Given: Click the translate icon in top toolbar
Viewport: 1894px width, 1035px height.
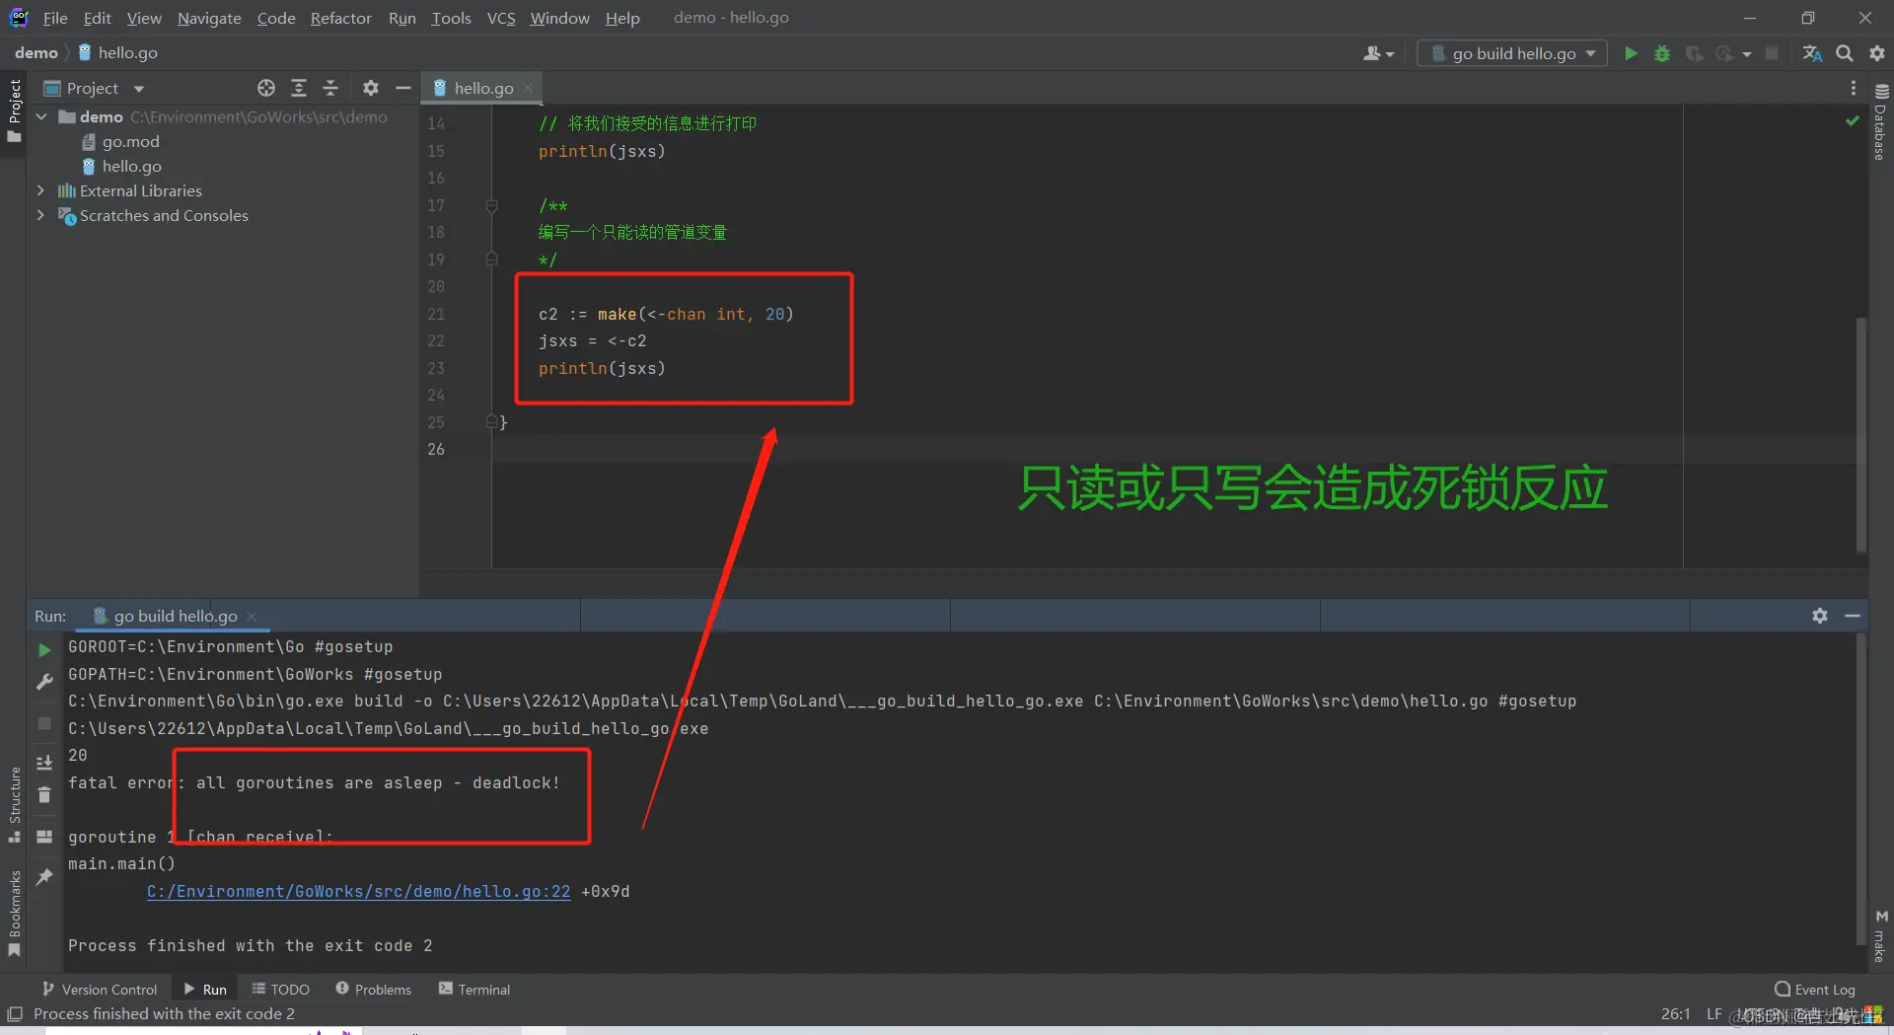Looking at the screenshot, I should pos(1812,53).
